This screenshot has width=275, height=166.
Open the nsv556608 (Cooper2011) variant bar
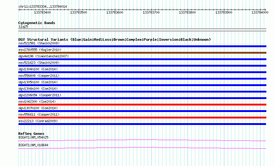pyautogui.click(x=142, y=79)
